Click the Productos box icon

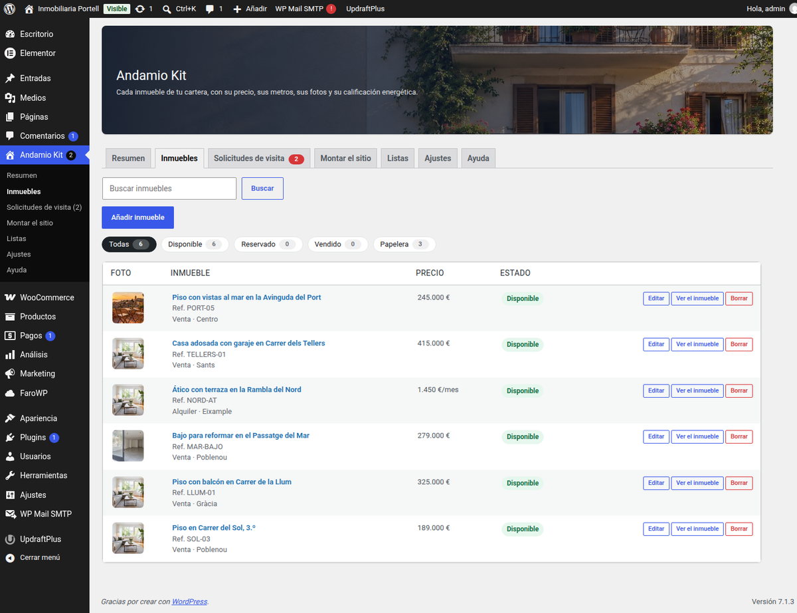pos(10,317)
